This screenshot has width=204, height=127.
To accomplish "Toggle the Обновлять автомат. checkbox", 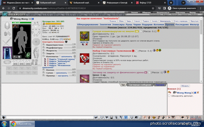I will click(x=169, y=96).
